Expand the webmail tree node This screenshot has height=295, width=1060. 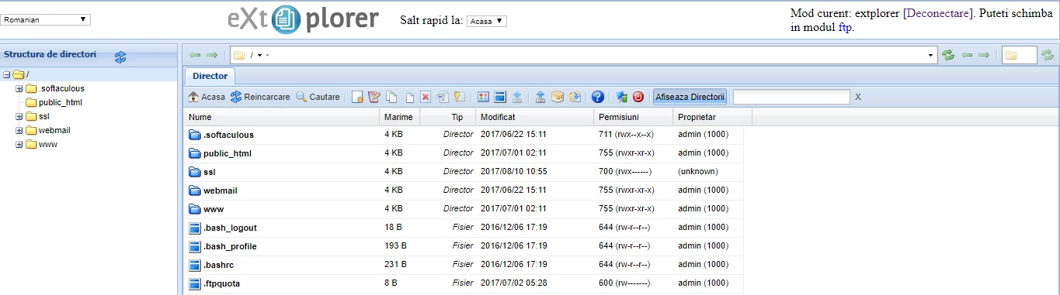(19, 130)
